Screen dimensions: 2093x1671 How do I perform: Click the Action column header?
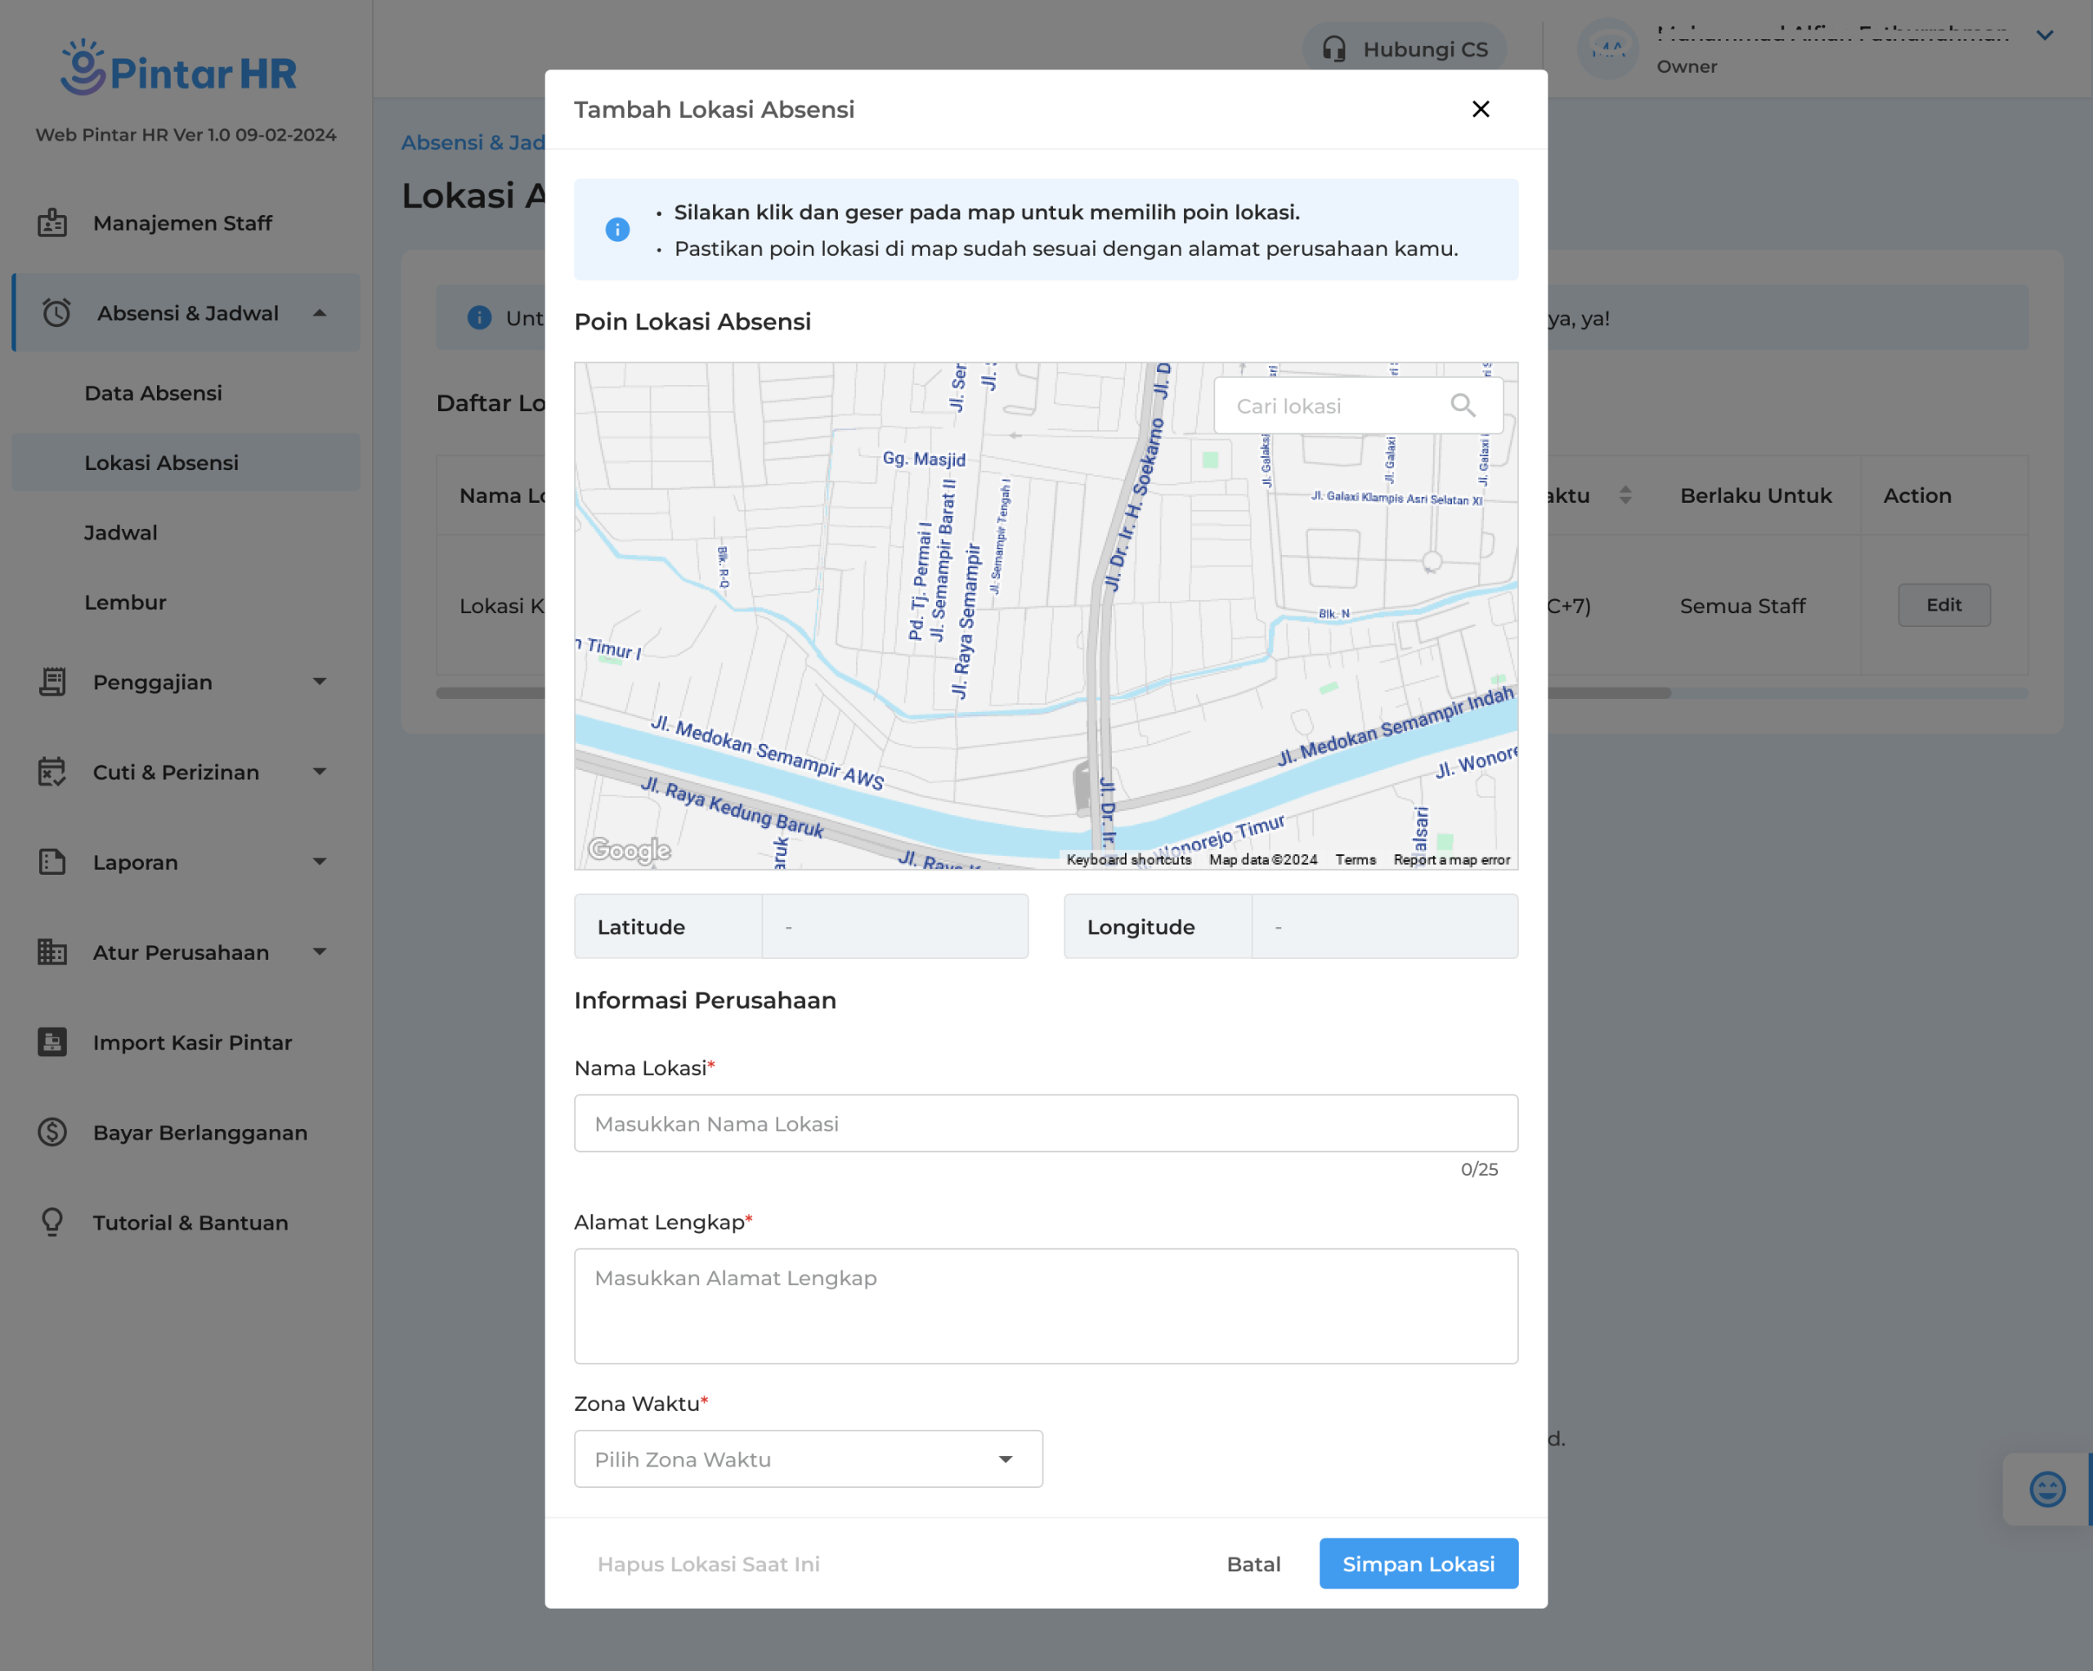(1917, 495)
